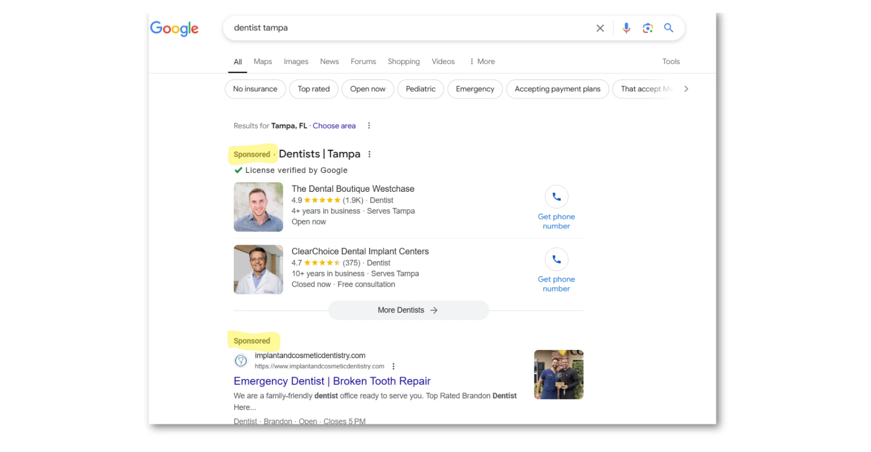Click the '4.7' rating for ClearChoice
871x452 pixels.
[297, 263]
